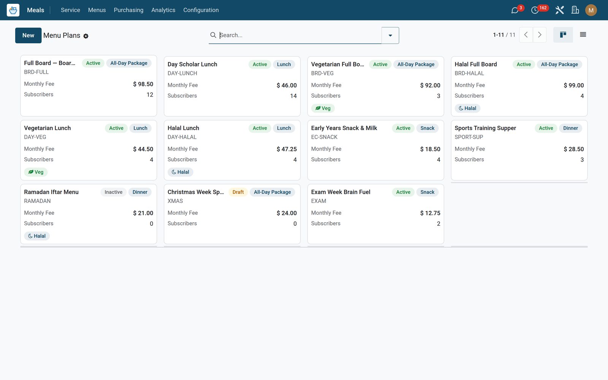Go to the previous page
The height and width of the screenshot is (380, 608).
point(526,35)
